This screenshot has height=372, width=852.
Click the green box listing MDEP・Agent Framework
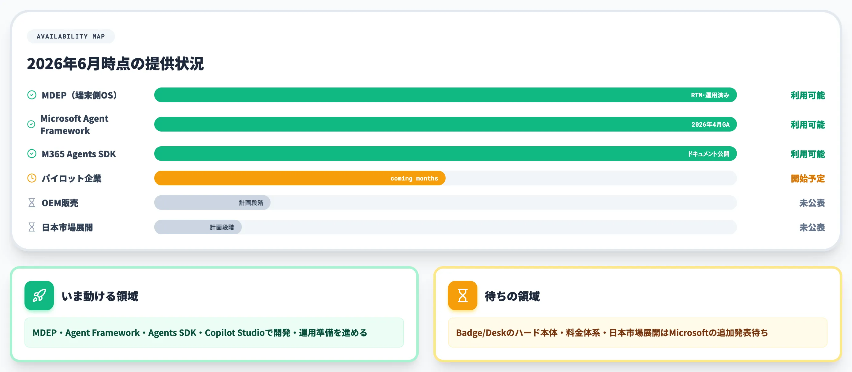click(214, 333)
